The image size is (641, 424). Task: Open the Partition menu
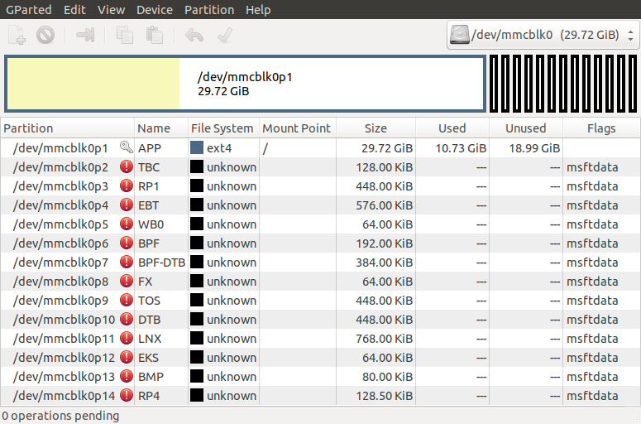tap(209, 9)
